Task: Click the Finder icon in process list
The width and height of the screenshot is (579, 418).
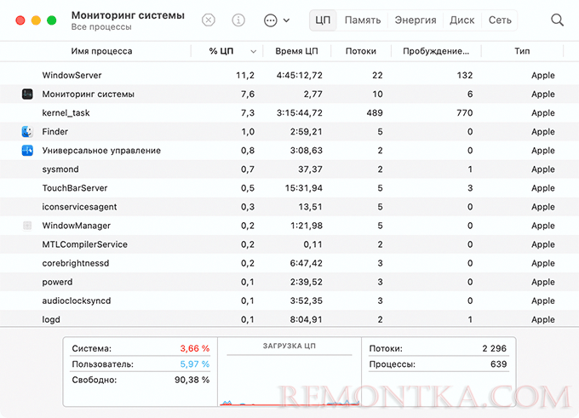Action: pos(27,131)
